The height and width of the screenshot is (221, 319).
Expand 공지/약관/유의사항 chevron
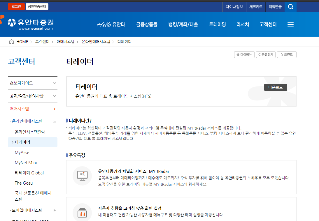pos(55,96)
